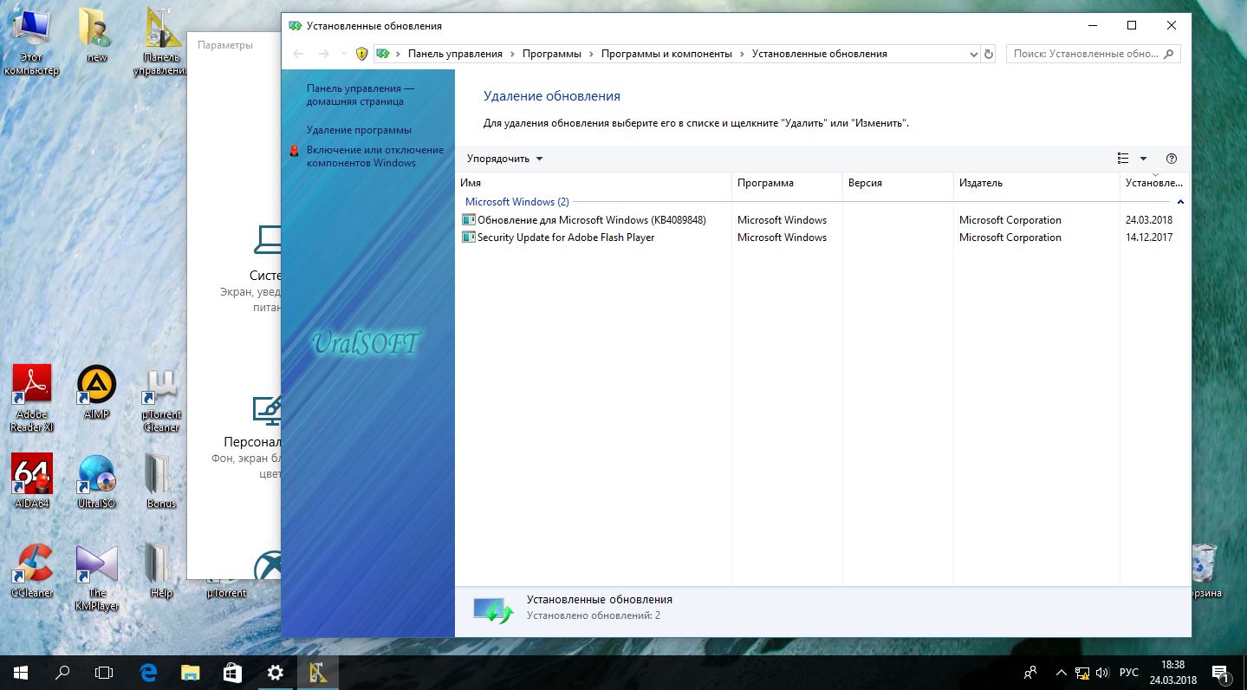Open the Microsoft Store taskbar icon

232,672
